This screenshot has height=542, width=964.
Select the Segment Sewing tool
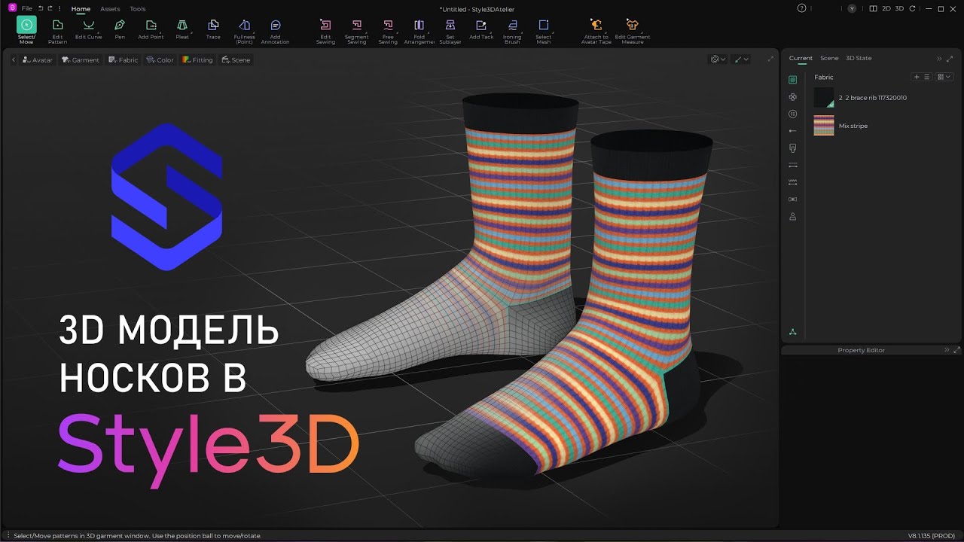(356, 31)
